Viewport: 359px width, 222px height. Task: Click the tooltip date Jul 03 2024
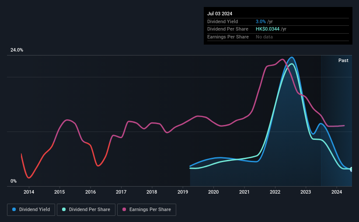219,14
